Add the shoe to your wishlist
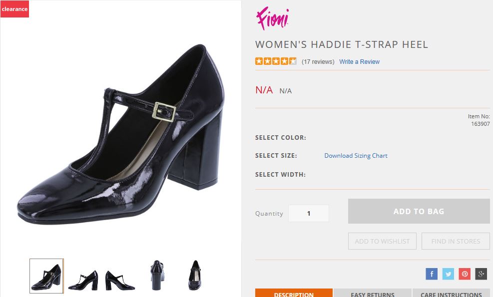 pos(382,241)
